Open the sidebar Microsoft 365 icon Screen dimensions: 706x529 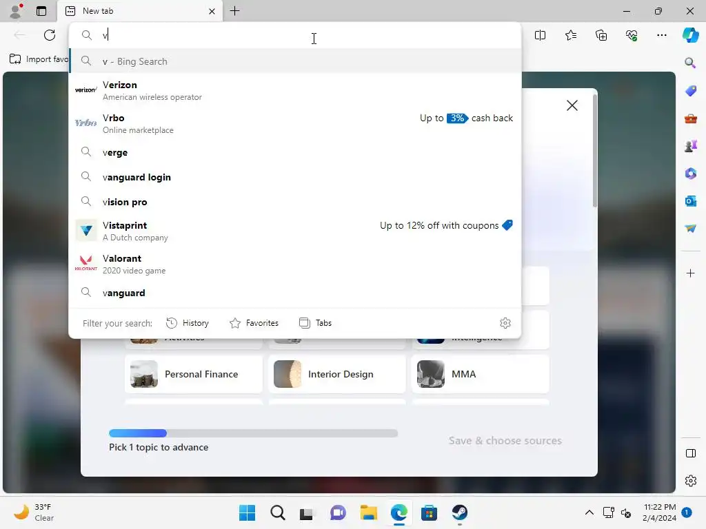click(x=690, y=173)
